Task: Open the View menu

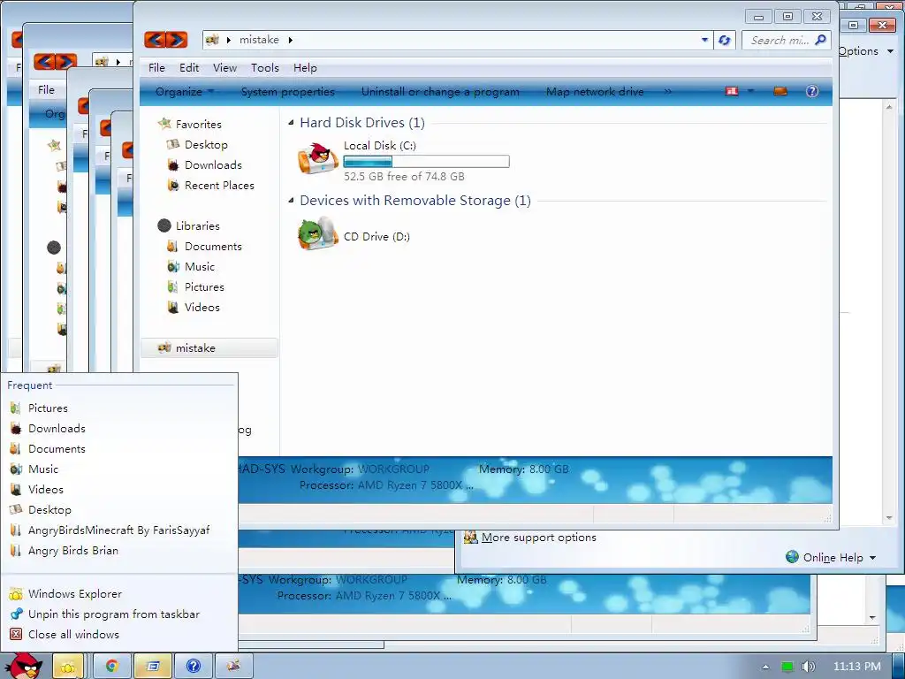Action: coord(224,67)
